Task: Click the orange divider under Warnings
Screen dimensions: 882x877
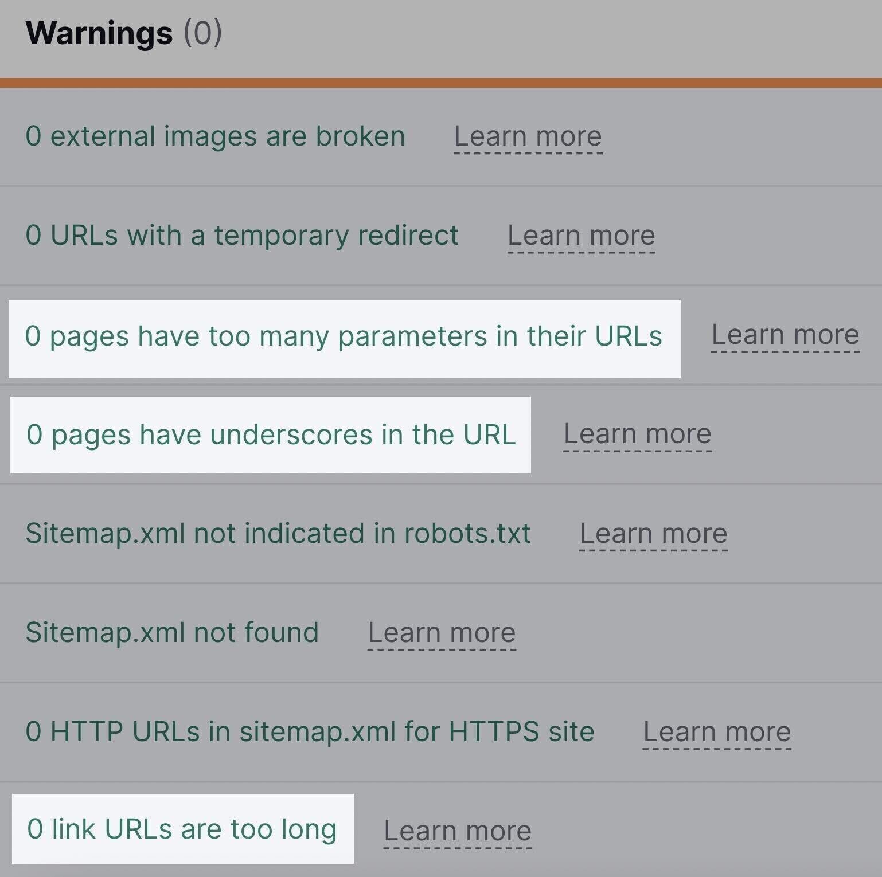Action: pos(441,81)
